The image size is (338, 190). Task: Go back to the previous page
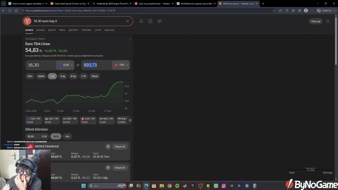click(x=3, y=11)
